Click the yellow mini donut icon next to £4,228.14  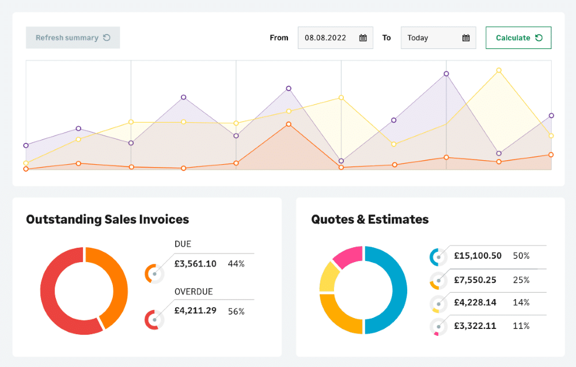click(438, 304)
